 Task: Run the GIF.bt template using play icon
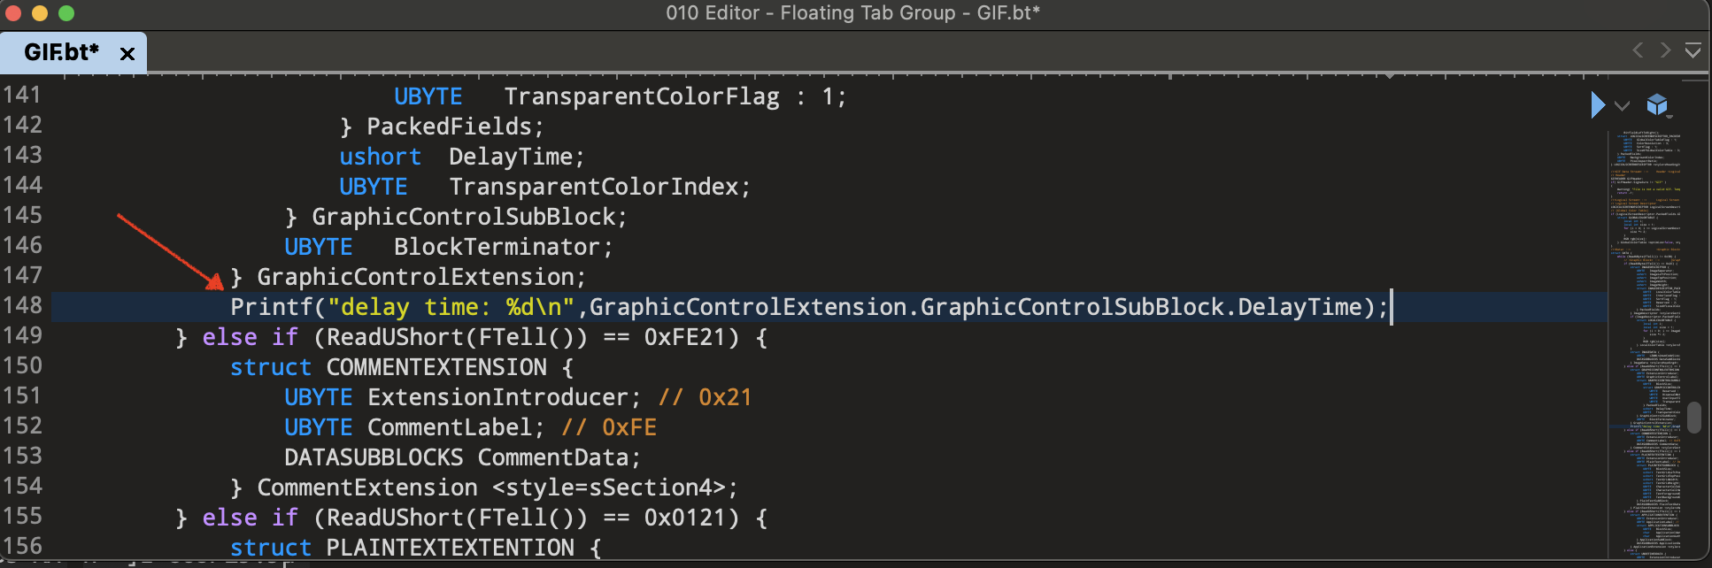(1598, 105)
